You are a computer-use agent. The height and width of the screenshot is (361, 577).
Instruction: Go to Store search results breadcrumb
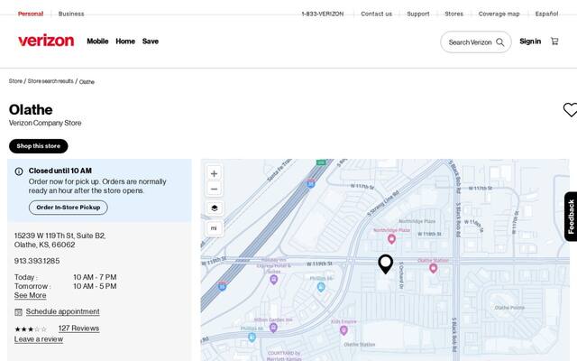[50, 81]
